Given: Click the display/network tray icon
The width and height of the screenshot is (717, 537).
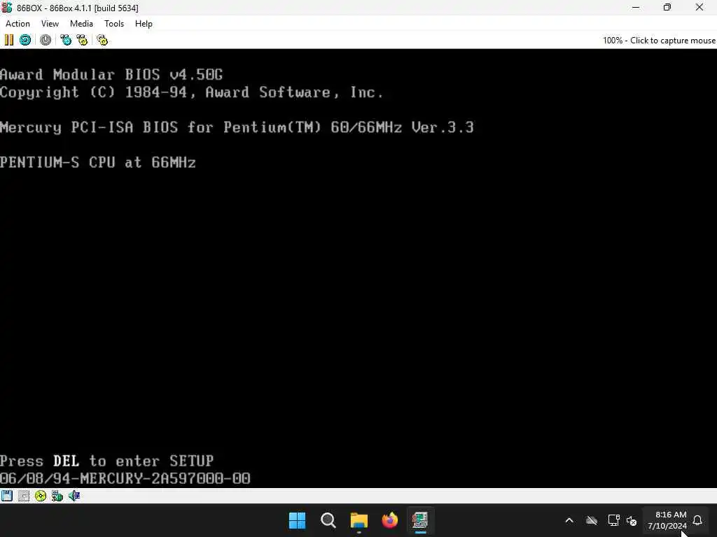Looking at the screenshot, I should pos(613,520).
